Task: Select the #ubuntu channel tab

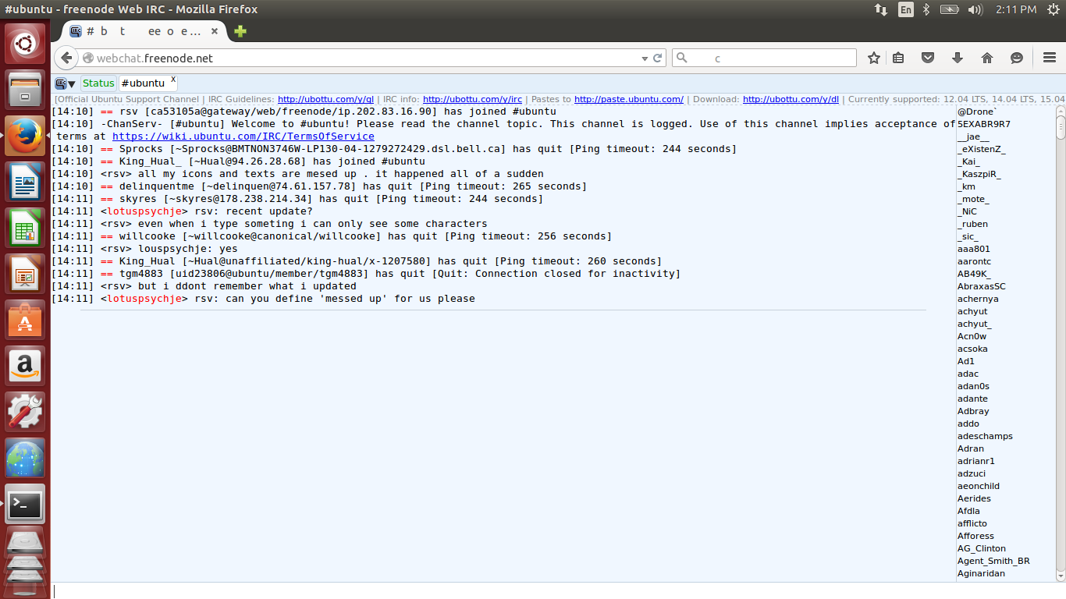Action: (143, 83)
